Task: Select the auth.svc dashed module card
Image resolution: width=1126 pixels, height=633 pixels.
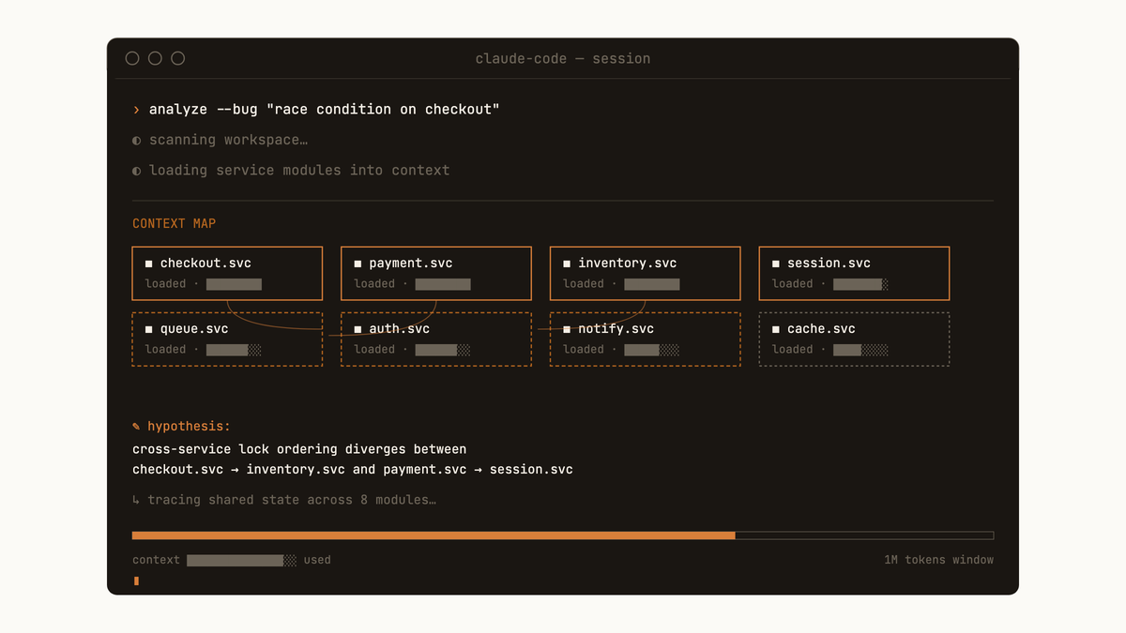Action: pos(436,339)
